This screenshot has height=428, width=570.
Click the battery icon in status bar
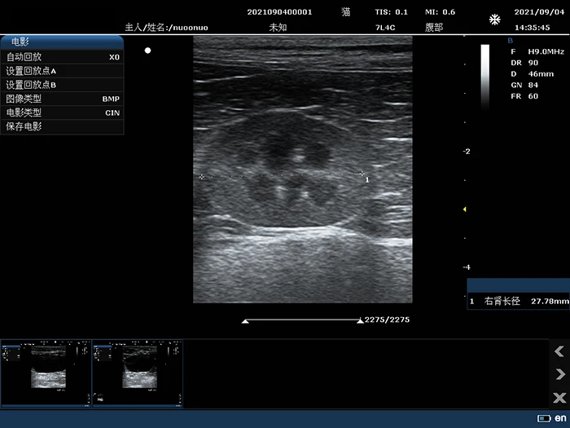(x=543, y=418)
